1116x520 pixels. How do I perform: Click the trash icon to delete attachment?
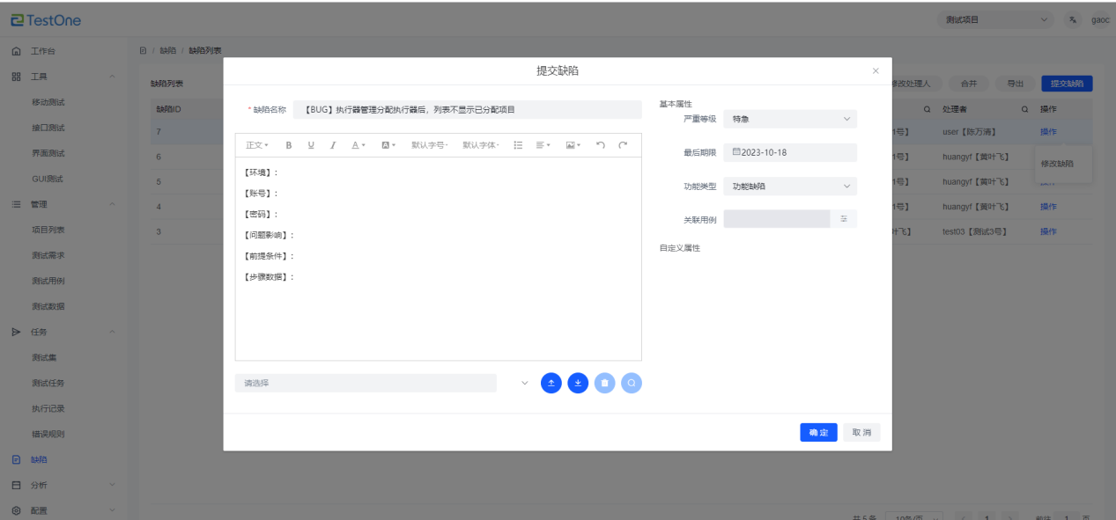pyautogui.click(x=604, y=383)
